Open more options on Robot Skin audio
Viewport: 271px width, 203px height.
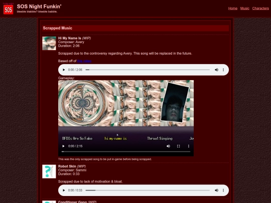223,190
